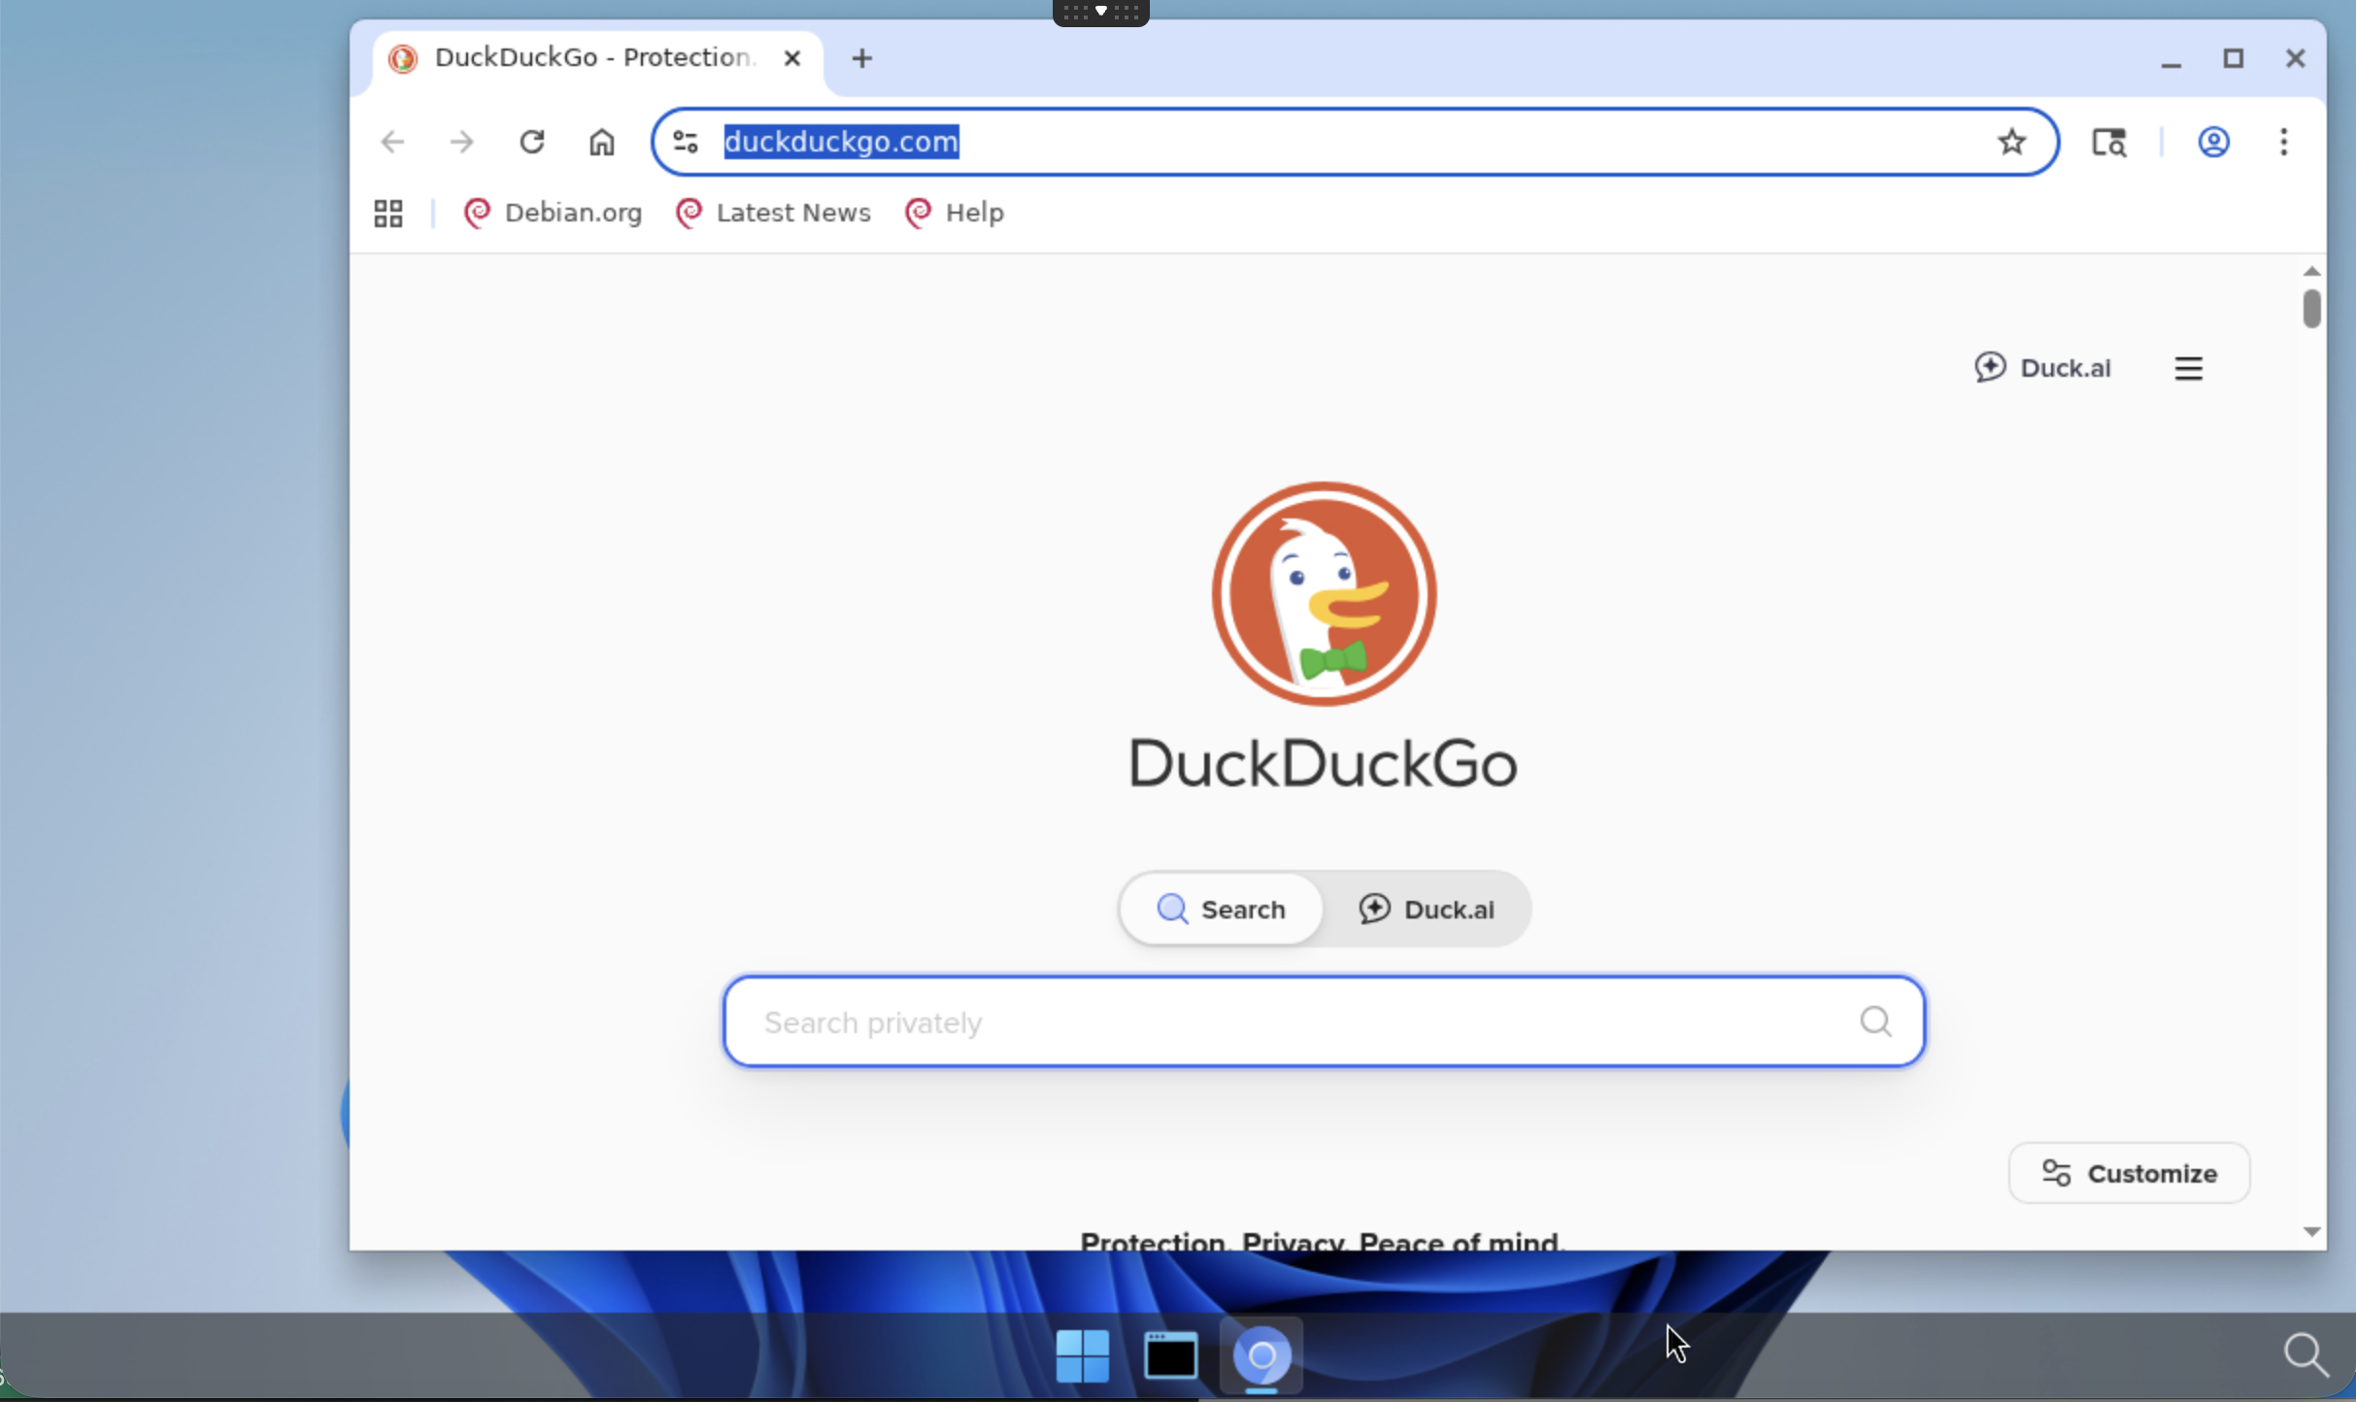The width and height of the screenshot is (2356, 1402).
Task: Open the Debian.org bookmark
Action: pyautogui.click(x=553, y=213)
